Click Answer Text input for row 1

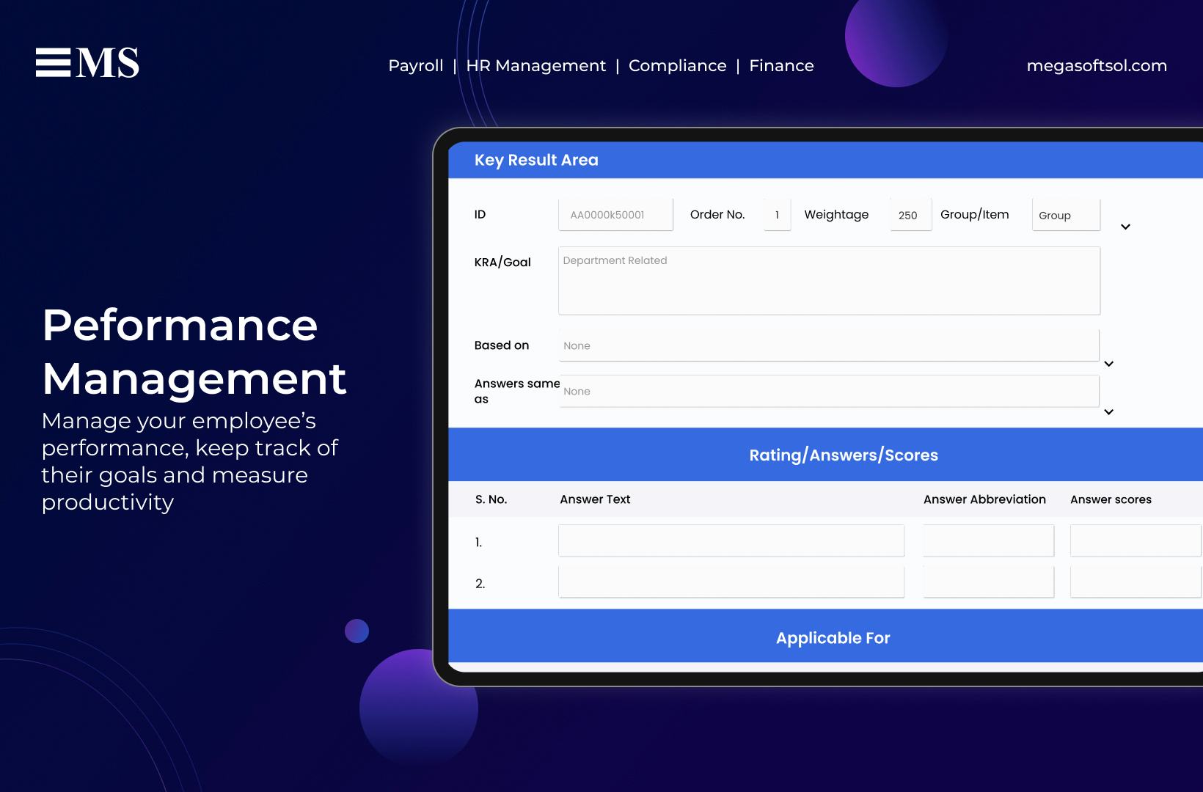731,540
